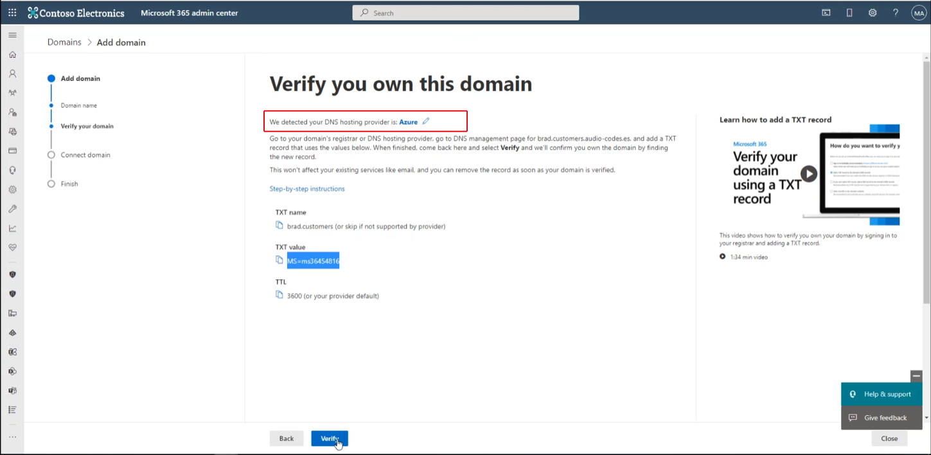931x455 pixels.
Task: Navigate to Domains breadcrumb
Action: [x=64, y=42]
